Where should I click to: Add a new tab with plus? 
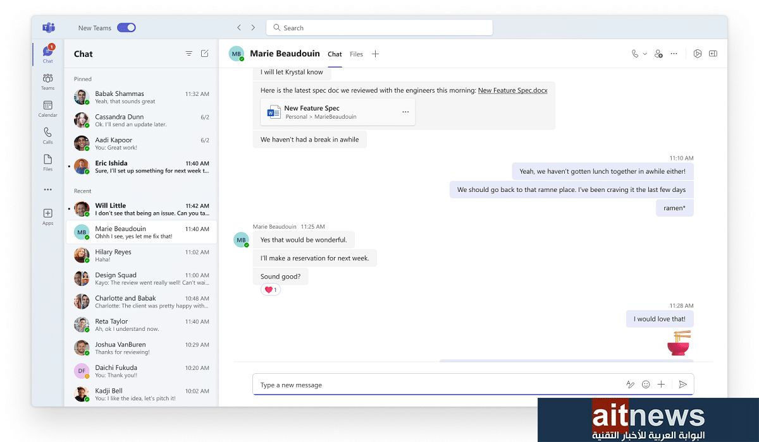375,54
